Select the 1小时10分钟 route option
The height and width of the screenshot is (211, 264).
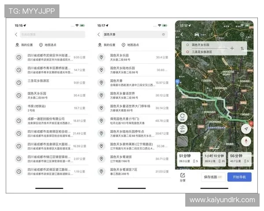214,159
